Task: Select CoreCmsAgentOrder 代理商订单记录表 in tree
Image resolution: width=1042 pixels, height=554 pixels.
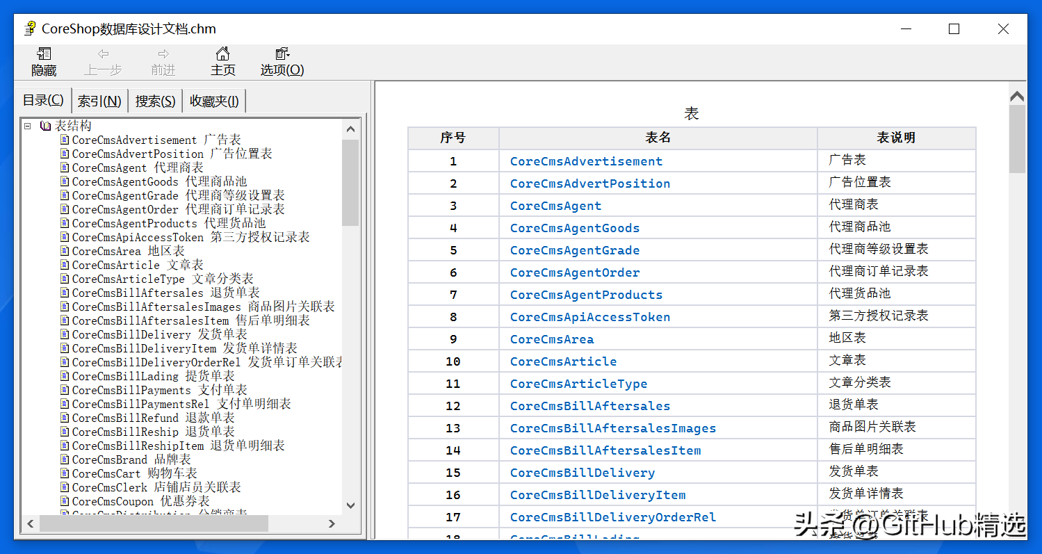Action: [x=179, y=209]
